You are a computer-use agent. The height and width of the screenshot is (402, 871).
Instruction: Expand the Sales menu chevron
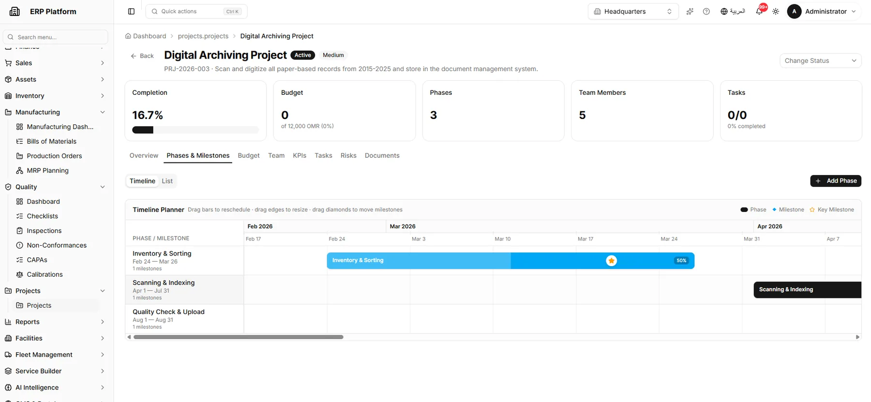click(103, 63)
